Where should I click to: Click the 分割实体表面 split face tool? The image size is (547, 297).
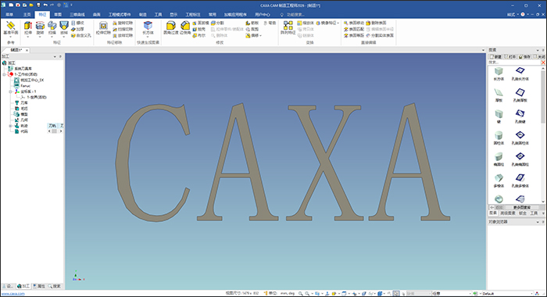tap(380, 36)
